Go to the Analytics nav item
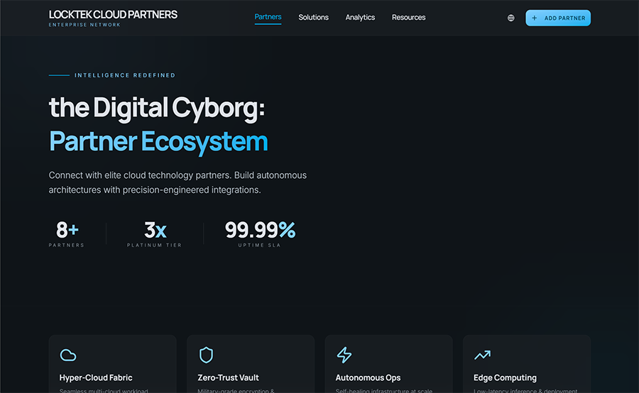 [x=360, y=18]
